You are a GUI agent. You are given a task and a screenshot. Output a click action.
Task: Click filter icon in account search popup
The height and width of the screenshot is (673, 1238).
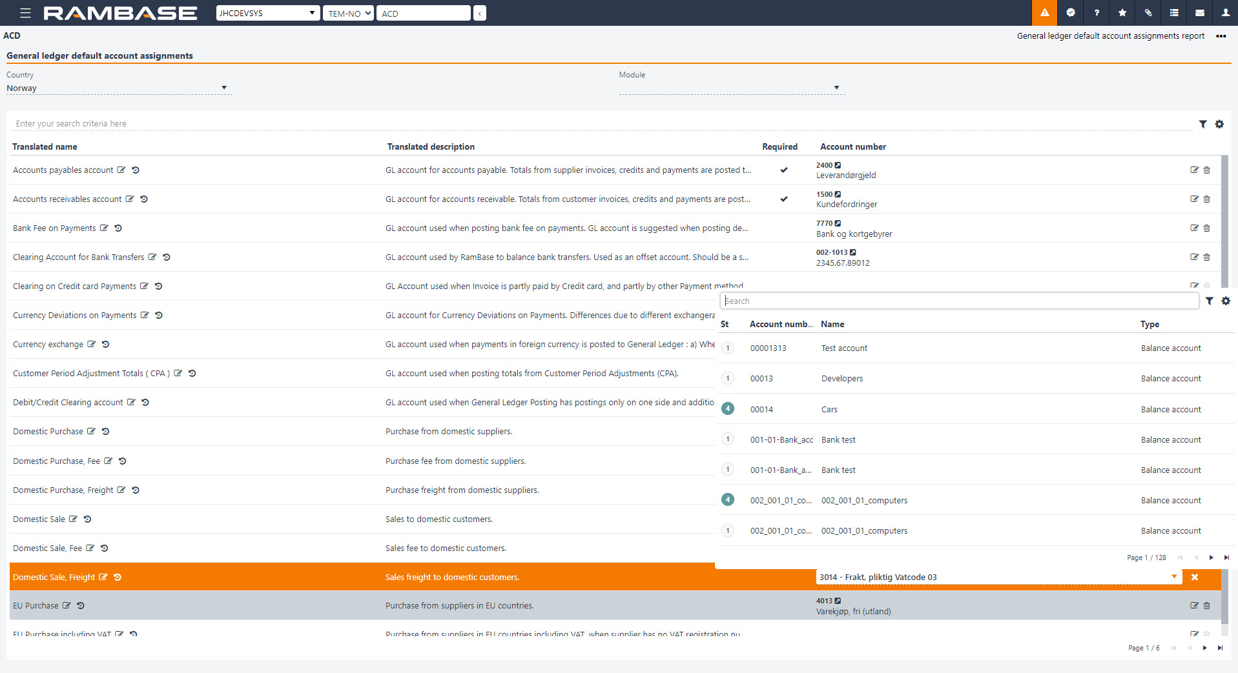point(1209,301)
